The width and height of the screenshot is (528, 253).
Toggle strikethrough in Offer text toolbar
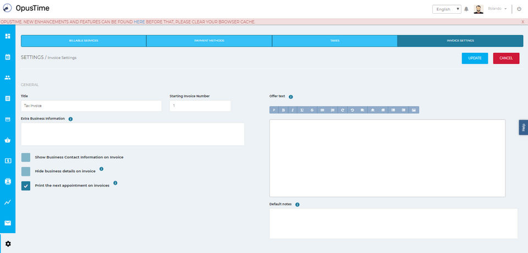tap(312, 110)
